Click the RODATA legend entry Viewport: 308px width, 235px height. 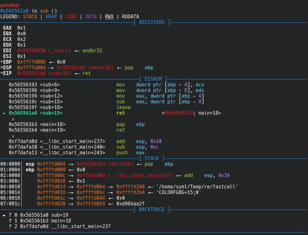[130, 17]
